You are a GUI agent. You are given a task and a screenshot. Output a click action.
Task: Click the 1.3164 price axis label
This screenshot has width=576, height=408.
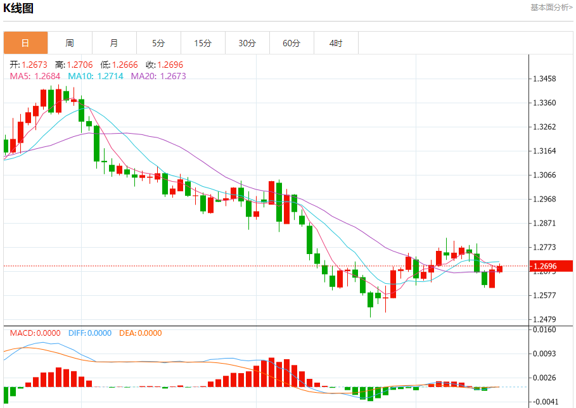pyautogui.click(x=544, y=151)
